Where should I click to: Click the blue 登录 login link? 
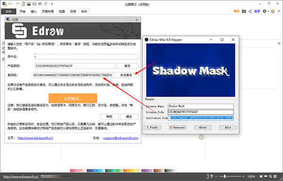tap(257, 11)
